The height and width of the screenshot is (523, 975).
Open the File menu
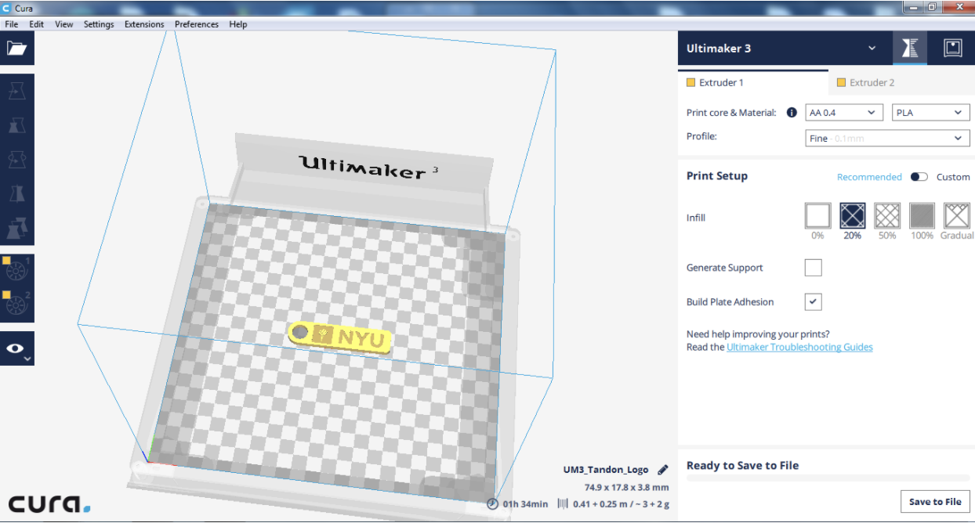[12, 24]
